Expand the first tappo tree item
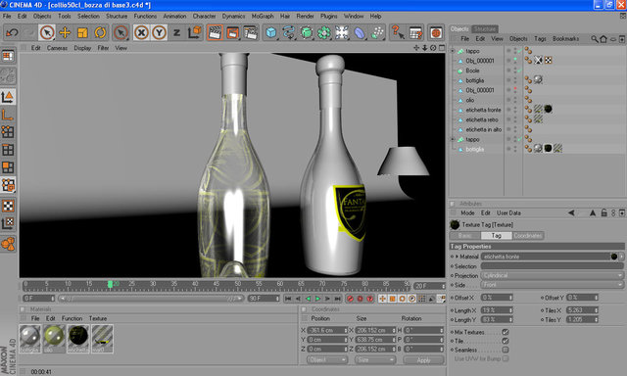Screen dimensions: 627x376 coord(453,51)
